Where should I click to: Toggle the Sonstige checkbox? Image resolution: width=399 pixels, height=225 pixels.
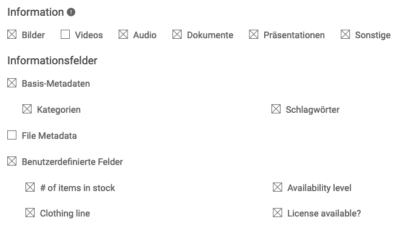(x=346, y=35)
